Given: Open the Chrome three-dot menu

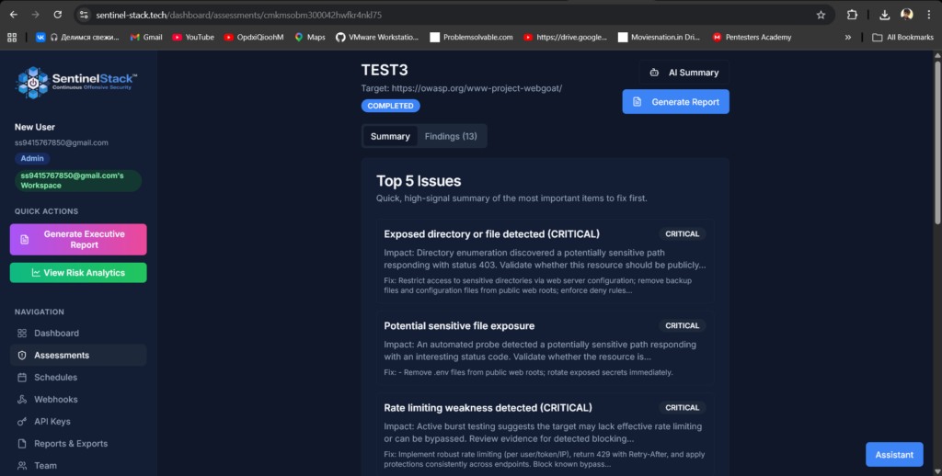Looking at the screenshot, I should (x=929, y=15).
